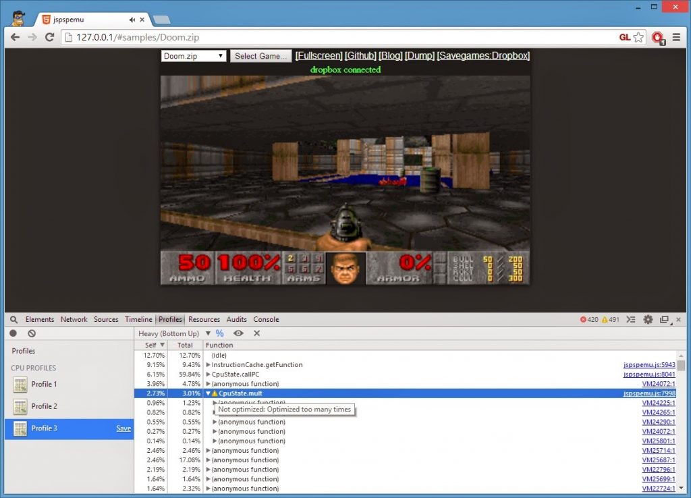Open DevTools settings gear
The image size is (691, 498).
coord(648,320)
